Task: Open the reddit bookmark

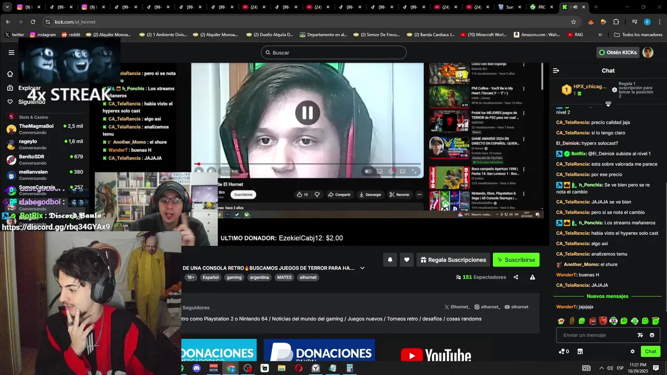Action: [x=71, y=35]
